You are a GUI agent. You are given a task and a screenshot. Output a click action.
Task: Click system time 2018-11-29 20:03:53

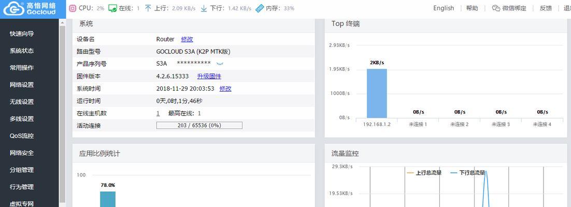[185, 89]
